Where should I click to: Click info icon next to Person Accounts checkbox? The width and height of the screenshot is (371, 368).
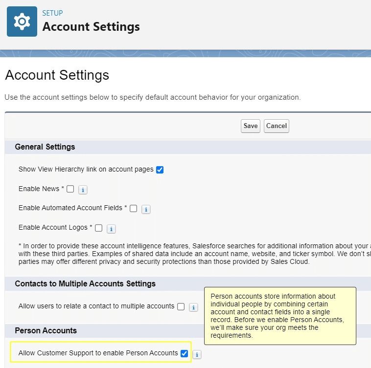tap(197, 354)
